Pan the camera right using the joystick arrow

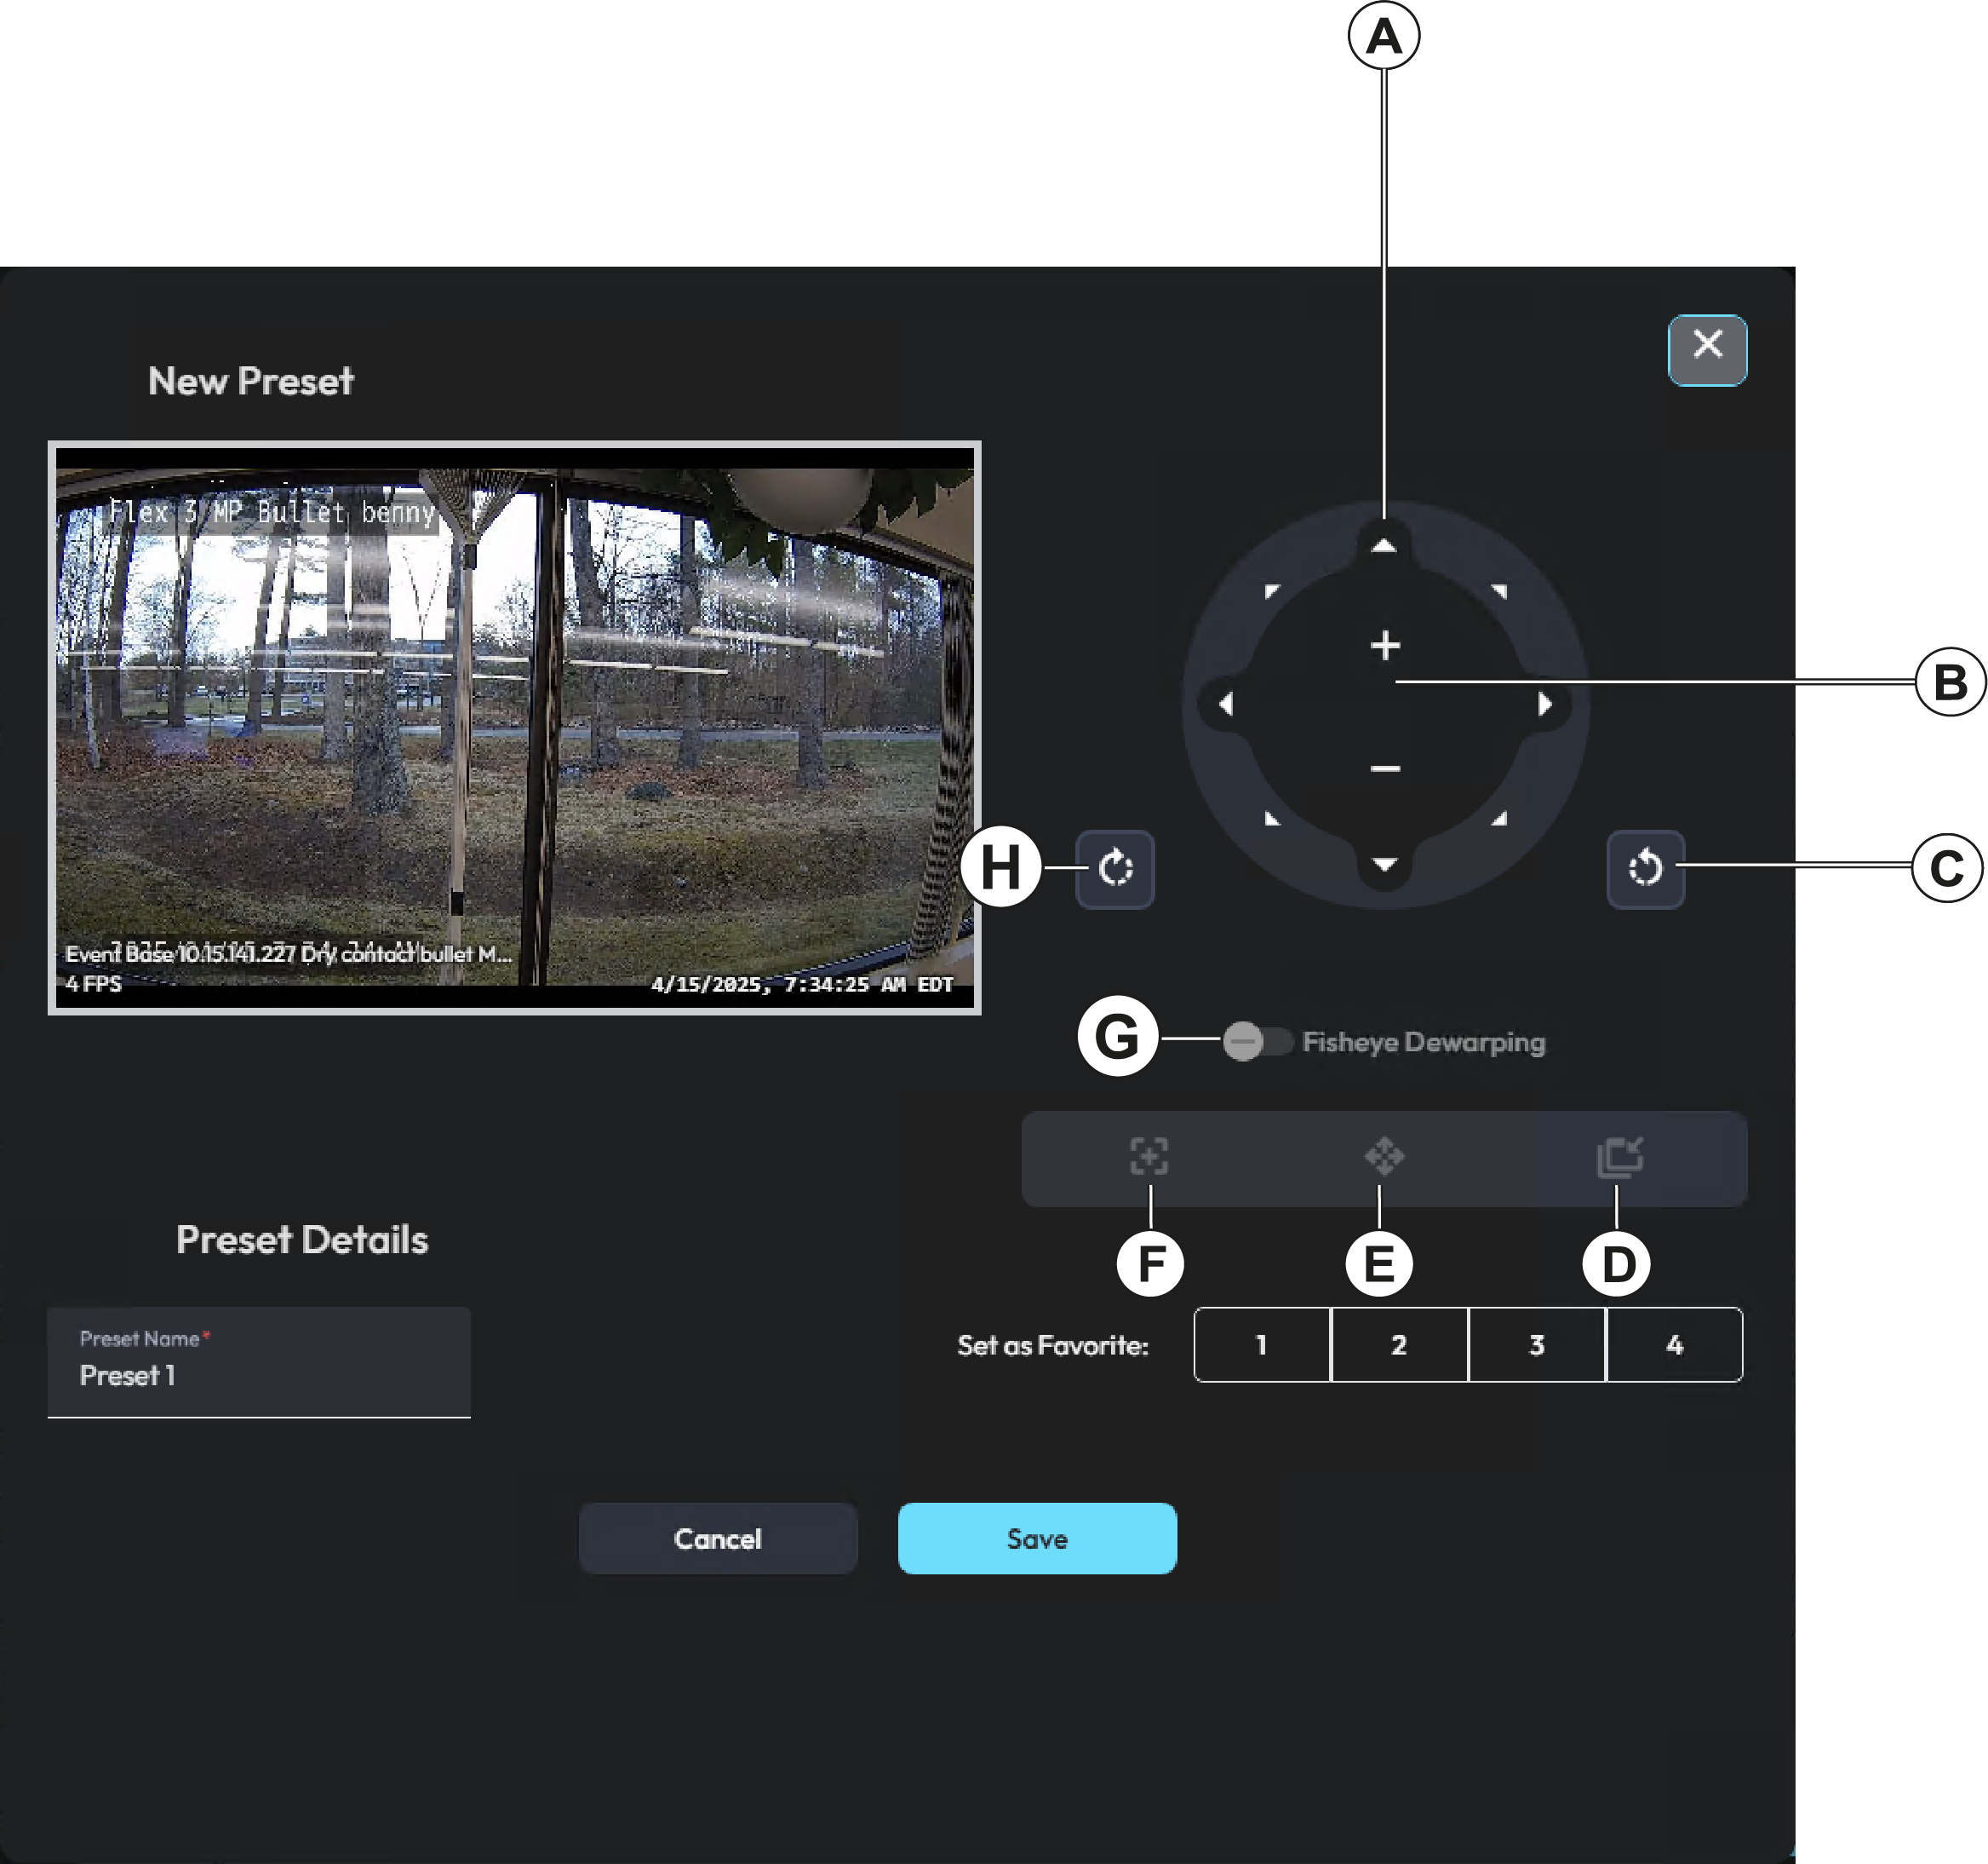click(1546, 704)
